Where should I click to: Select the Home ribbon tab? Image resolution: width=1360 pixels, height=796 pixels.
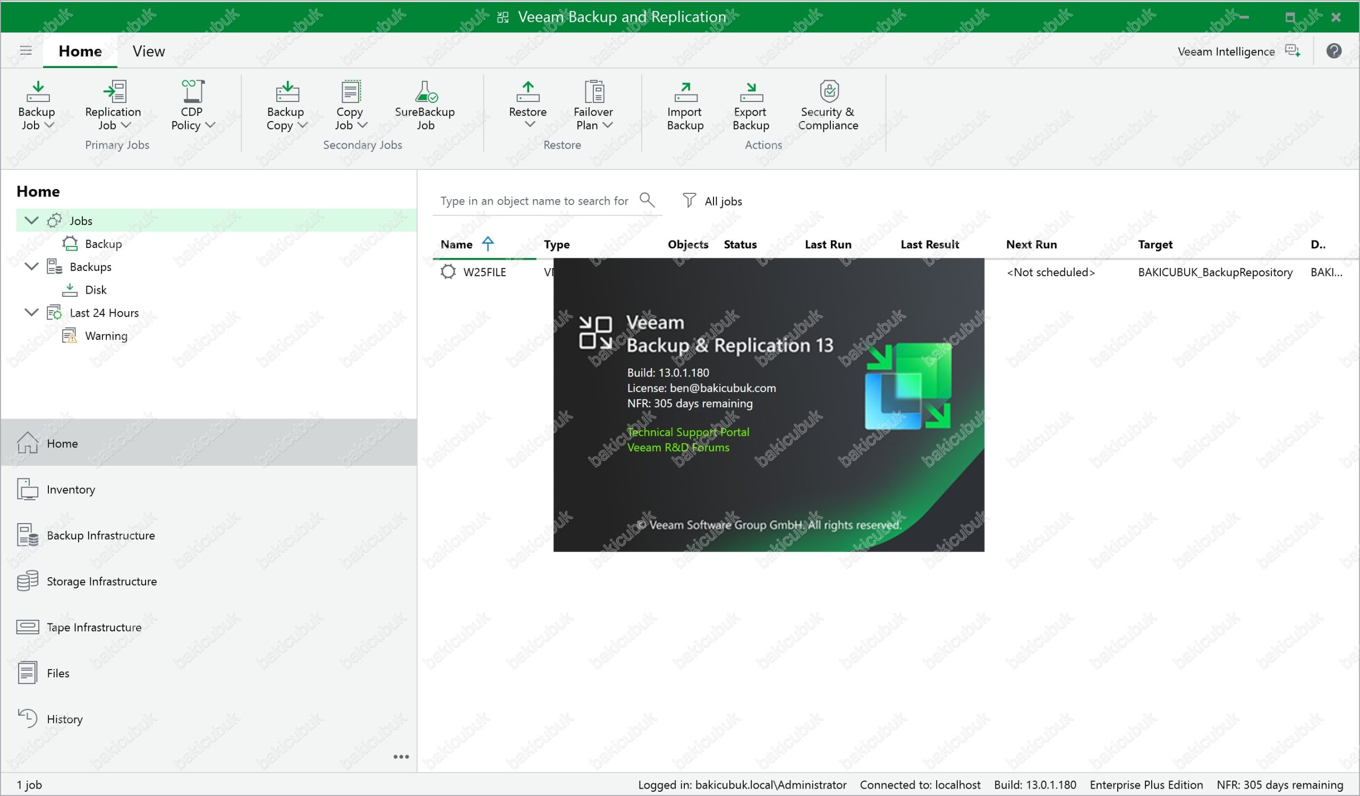[80, 51]
